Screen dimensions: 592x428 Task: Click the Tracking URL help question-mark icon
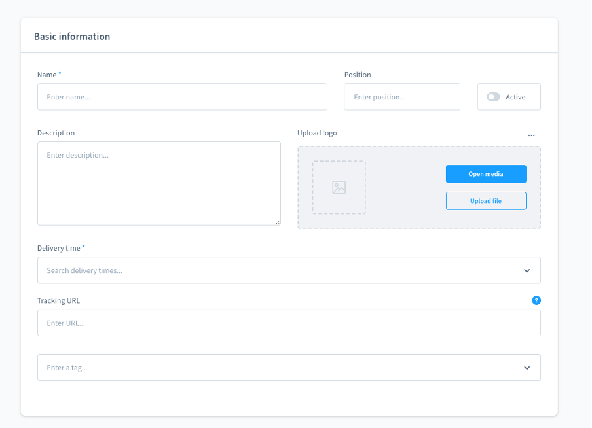coord(536,300)
